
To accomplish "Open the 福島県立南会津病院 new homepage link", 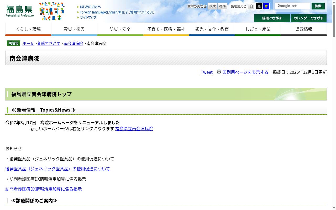I will click(134, 129).
